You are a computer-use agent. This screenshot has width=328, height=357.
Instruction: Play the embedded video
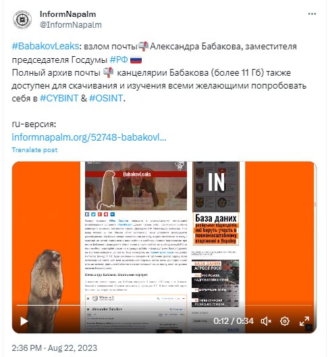click(24, 321)
